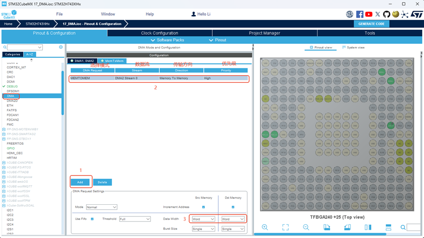The image size is (424, 238).
Task: Expand the Pinout dropdown menu
Action: coord(218,40)
